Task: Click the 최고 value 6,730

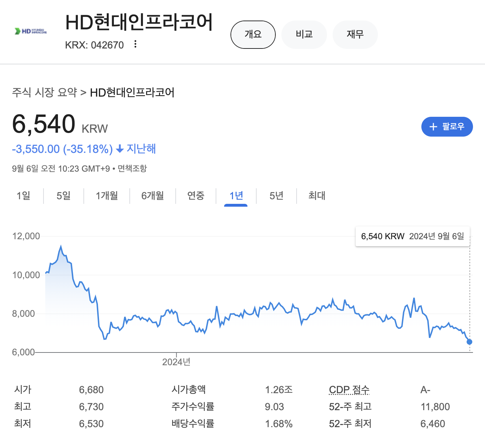Action: pos(91,407)
